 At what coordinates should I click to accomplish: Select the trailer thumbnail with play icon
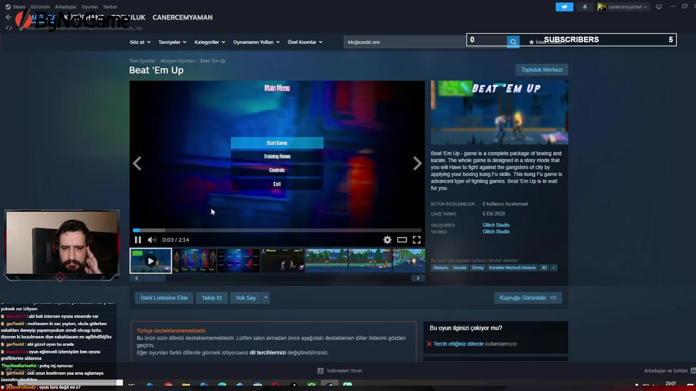coord(151,261)
